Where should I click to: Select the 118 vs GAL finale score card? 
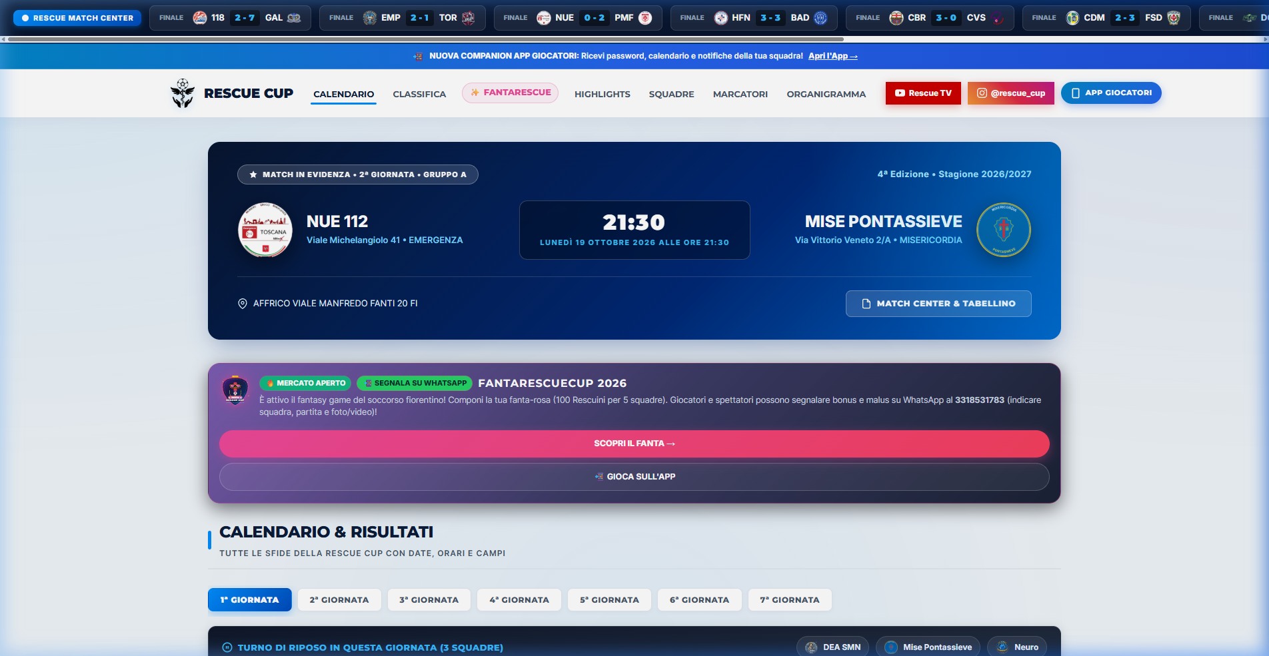(x=230, y=18)
